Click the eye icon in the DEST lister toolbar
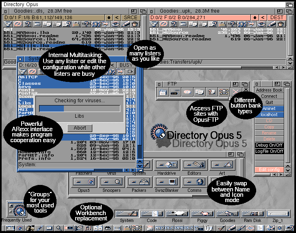The height and width of the screenshot is (233, 296). (261, 24)
